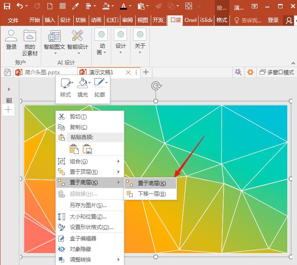The height and width of the screenshot is (265, 297).
Task: Switch to the 插入 ribbon tab
Action: (x=50, y=20)
